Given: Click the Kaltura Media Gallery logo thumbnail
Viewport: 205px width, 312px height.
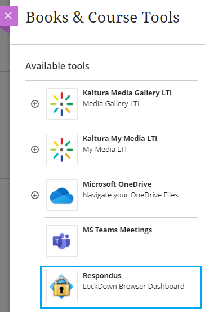Looking at the screenshot, I should (62, 104).
